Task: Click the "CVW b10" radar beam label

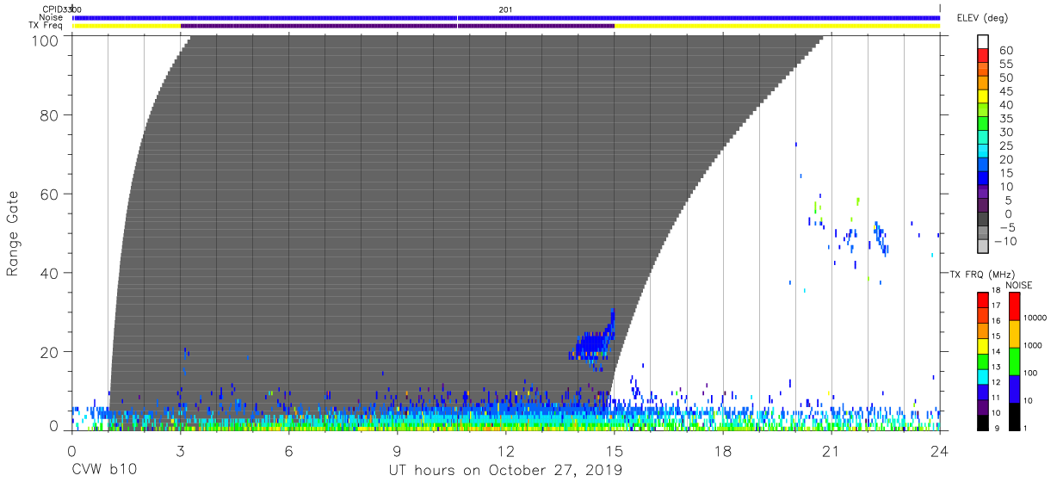Action: point(103,471)
